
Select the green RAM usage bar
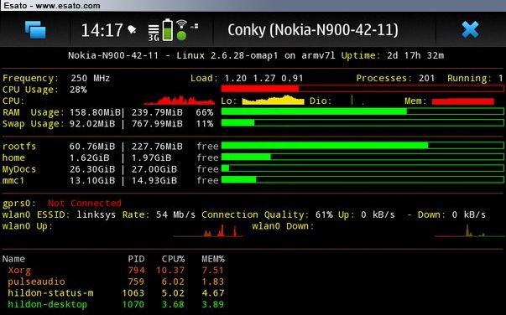[x=363, y=111]
